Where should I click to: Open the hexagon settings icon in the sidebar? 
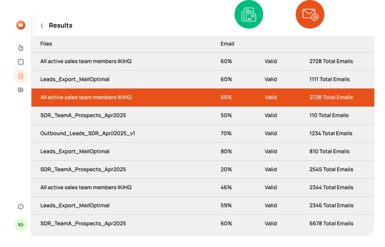(21, 207)
